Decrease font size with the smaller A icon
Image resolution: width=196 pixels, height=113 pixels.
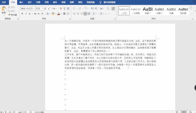(49, 9)
